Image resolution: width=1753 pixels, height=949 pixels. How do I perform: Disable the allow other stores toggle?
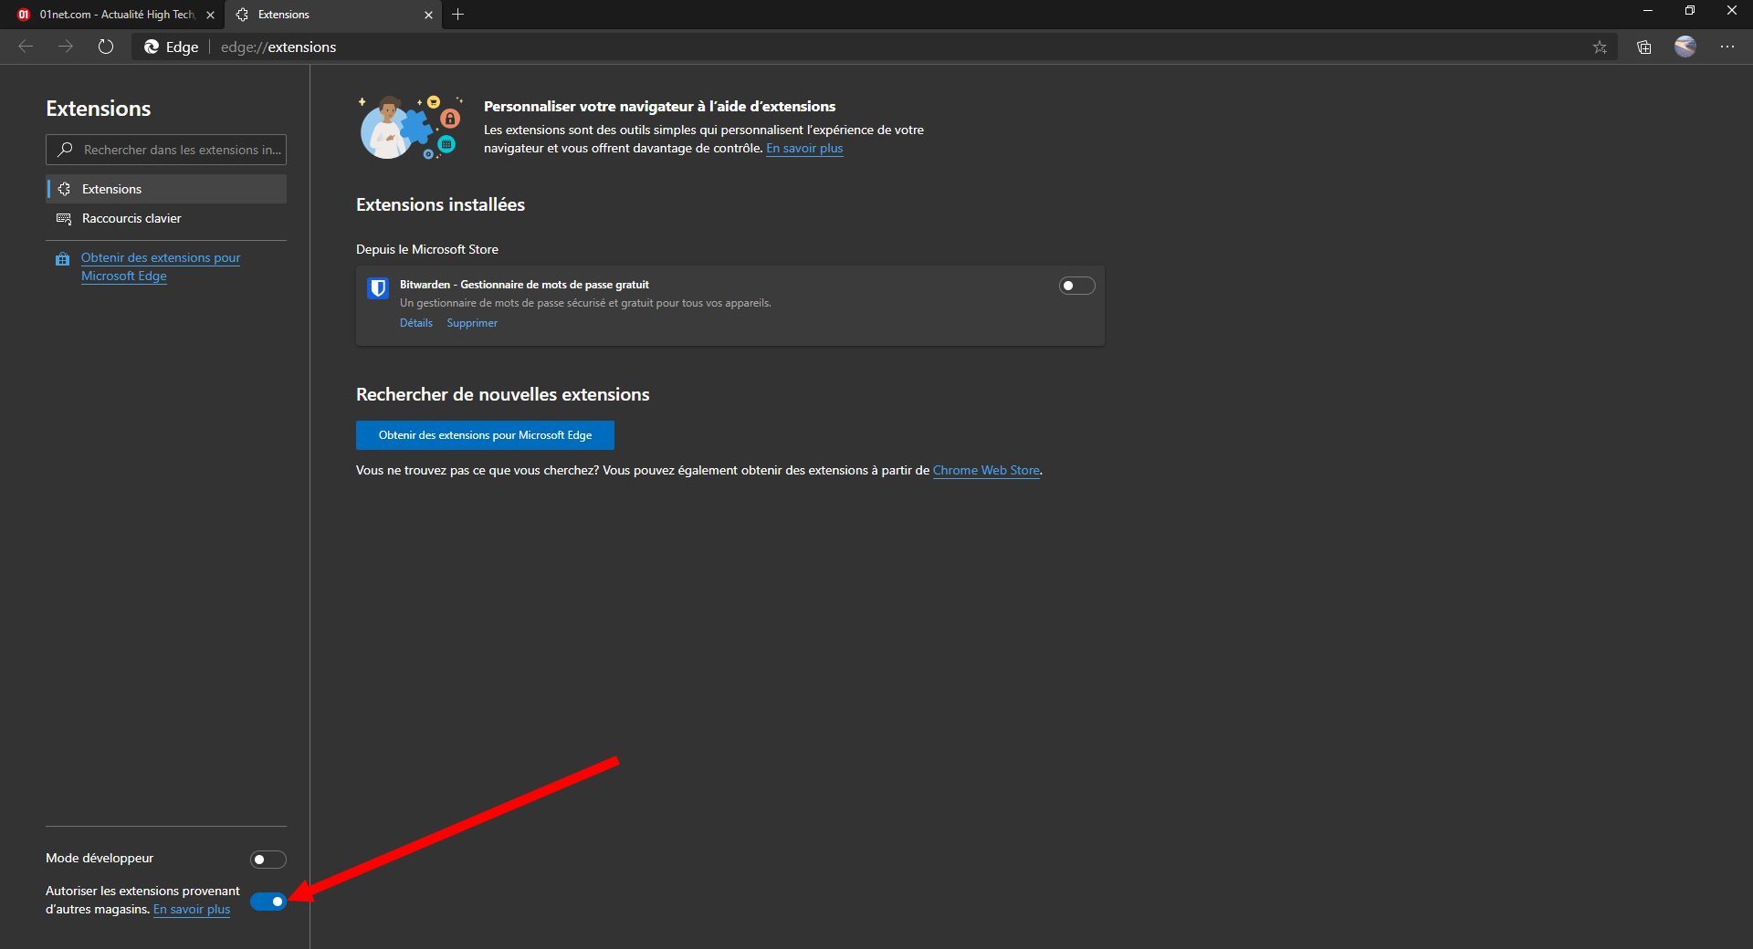click(x=268, y=902)
